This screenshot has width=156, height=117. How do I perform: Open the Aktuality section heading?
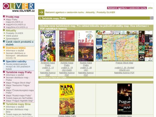tap(11, 30)
